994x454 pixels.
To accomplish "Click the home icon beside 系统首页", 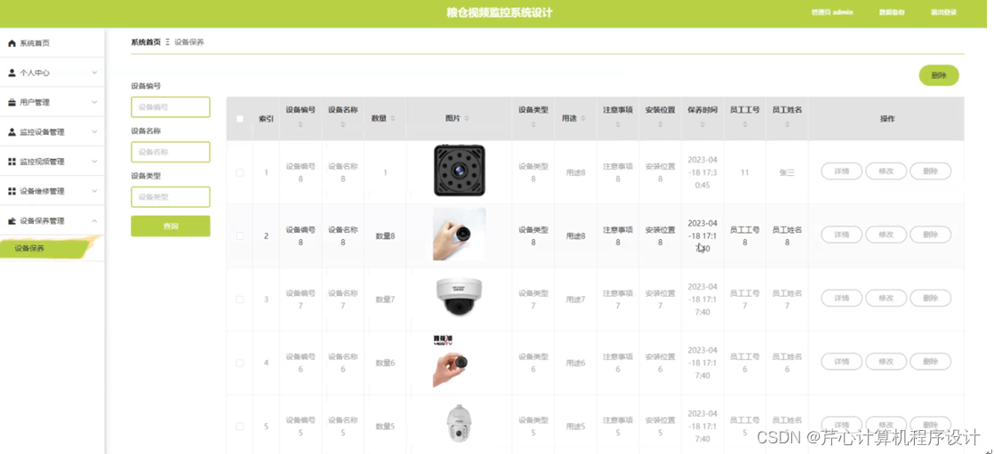I will click(12, 43).
